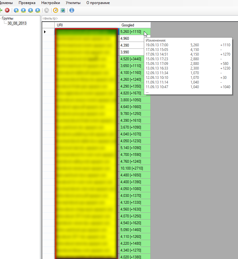Run check 'col' play icon
The height and width of the screenshot is (259, 238).
pyautogui.click(x=30, y=10)
